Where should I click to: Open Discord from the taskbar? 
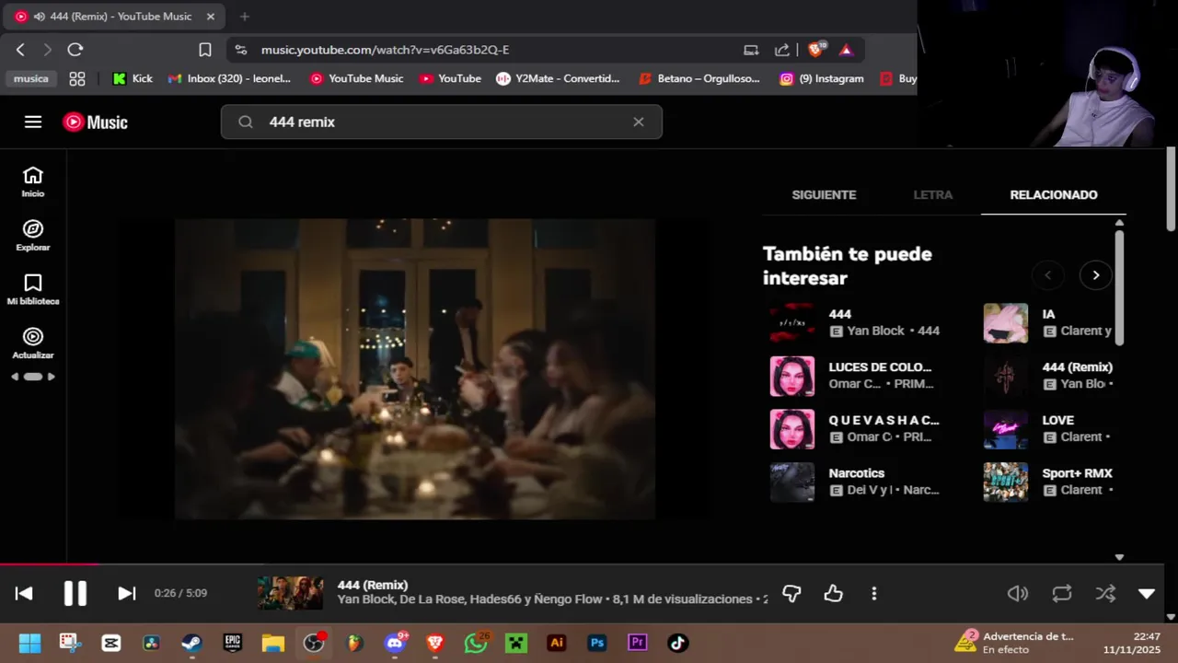pyautogui.click(x=396, y=643)
